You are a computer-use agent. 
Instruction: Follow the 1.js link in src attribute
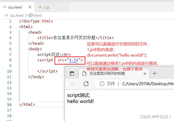tap(73, 60)
